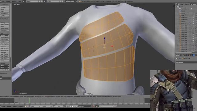Open the screen layout browse icon
The image size is (197, 111).
pyautogui.click(x=24, y=1)
